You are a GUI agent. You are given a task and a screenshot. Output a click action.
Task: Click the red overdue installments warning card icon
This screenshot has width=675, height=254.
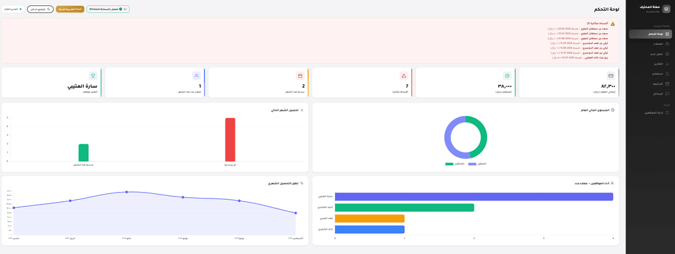404,76
